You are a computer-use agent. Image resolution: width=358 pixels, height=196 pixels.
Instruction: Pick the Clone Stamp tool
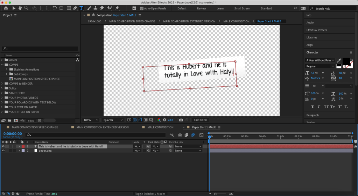pos(96,8)
